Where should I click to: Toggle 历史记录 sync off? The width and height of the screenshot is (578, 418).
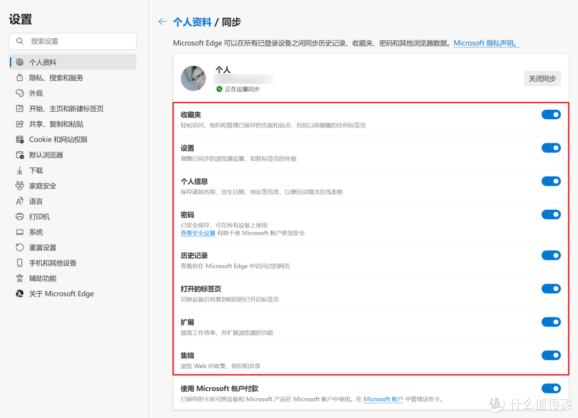551,255
